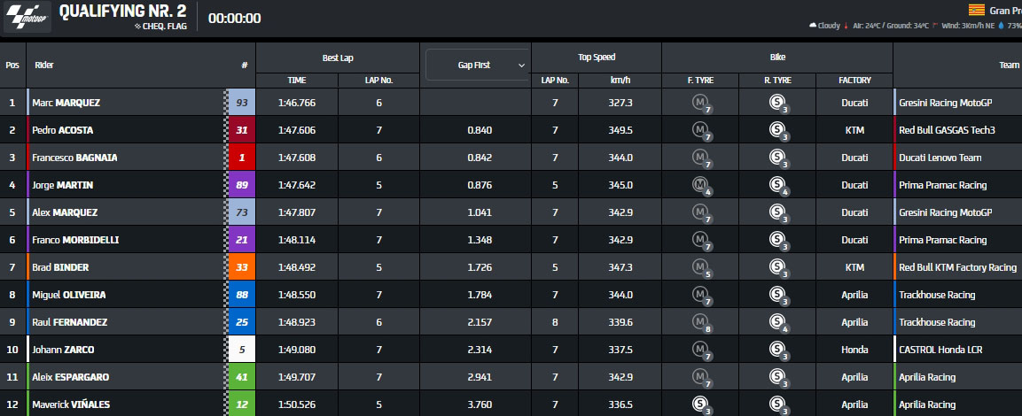This screenshot has width=1022, height=416.
Task: Click the Best Lap column header
Action: pyautogui.click(x=338, y=58)
